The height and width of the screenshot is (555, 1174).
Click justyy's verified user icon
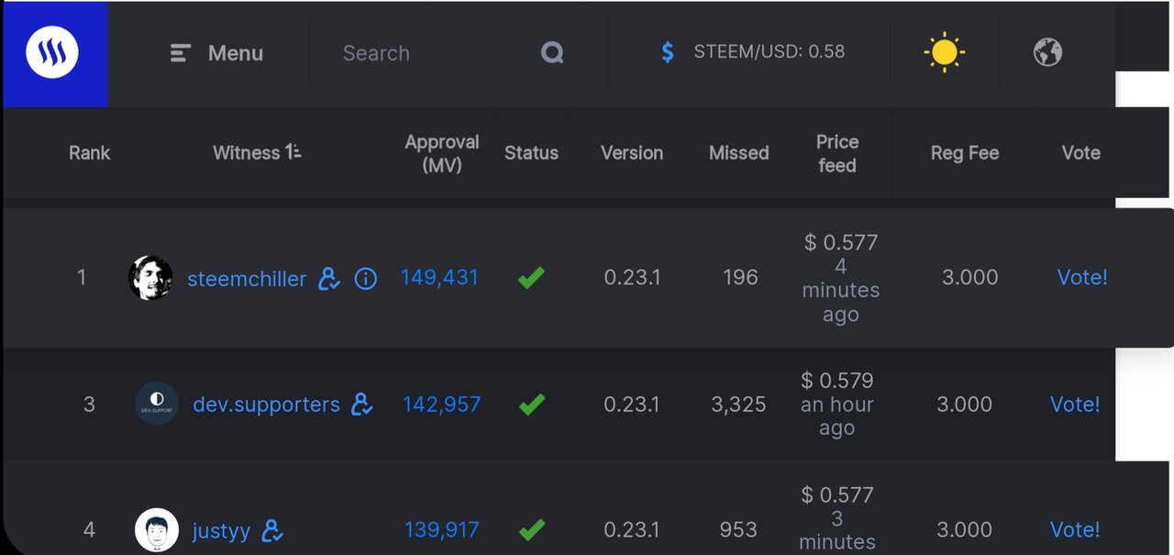click(x=272, y=529)
